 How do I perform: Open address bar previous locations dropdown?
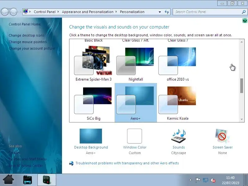pos(160,12)
